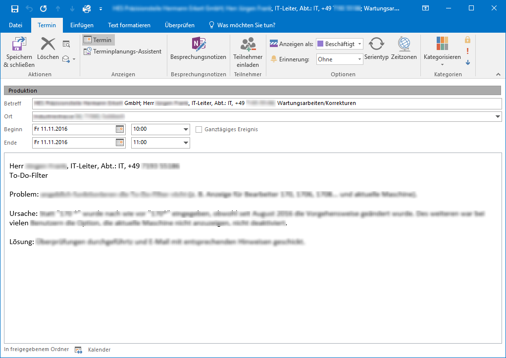Open the Überprüfen tab

tap(180, 25)
